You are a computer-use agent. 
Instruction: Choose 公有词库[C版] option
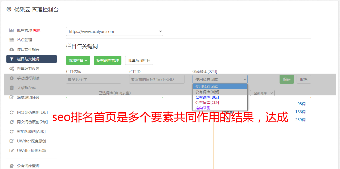pos(220,103)
